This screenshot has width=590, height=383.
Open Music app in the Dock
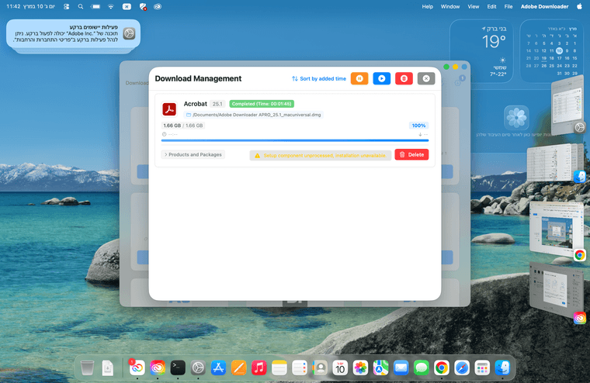coord(259,367)
